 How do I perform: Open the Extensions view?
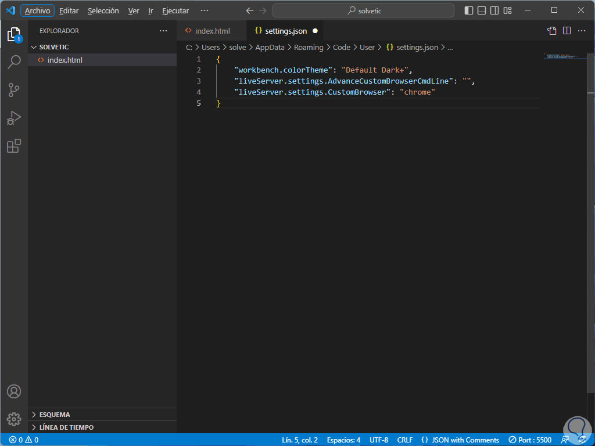[x=14, y=146]
